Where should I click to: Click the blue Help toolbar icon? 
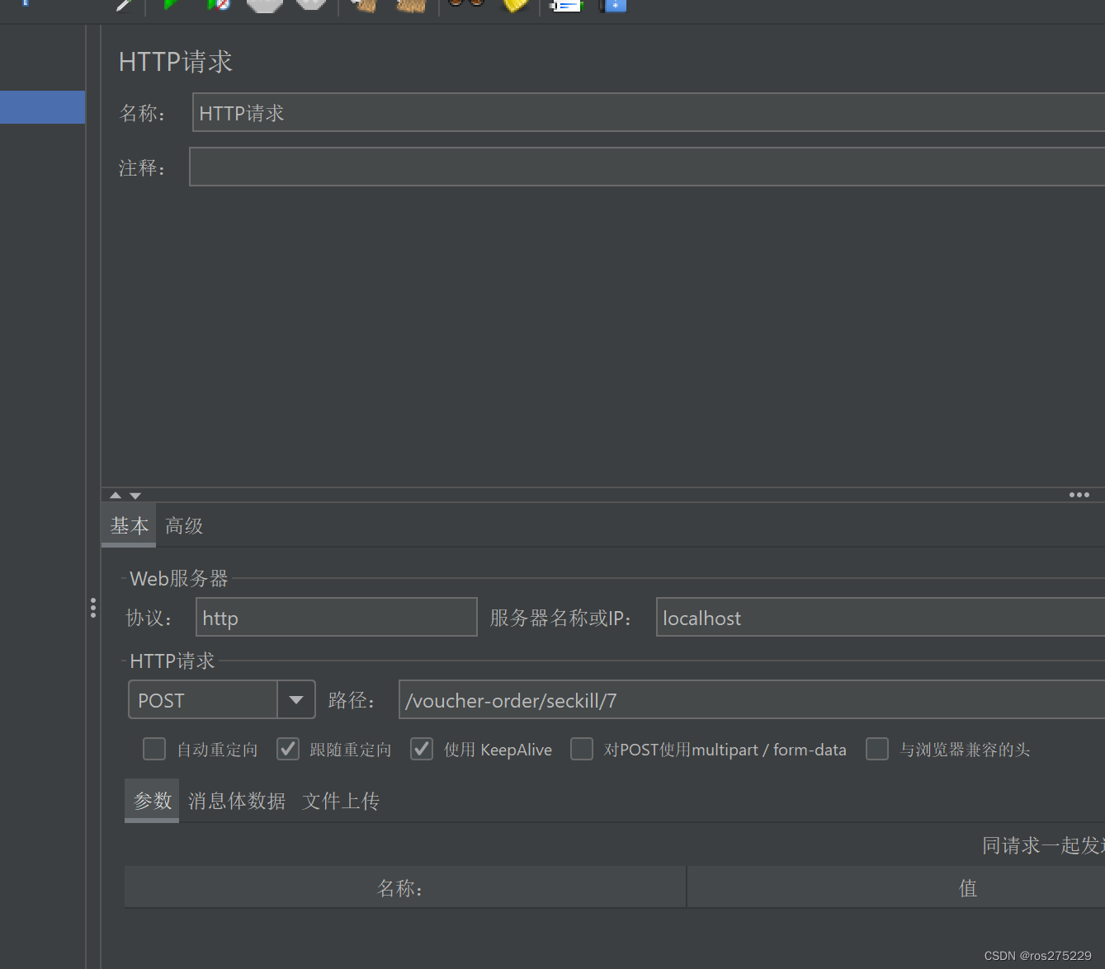[613, 5]
